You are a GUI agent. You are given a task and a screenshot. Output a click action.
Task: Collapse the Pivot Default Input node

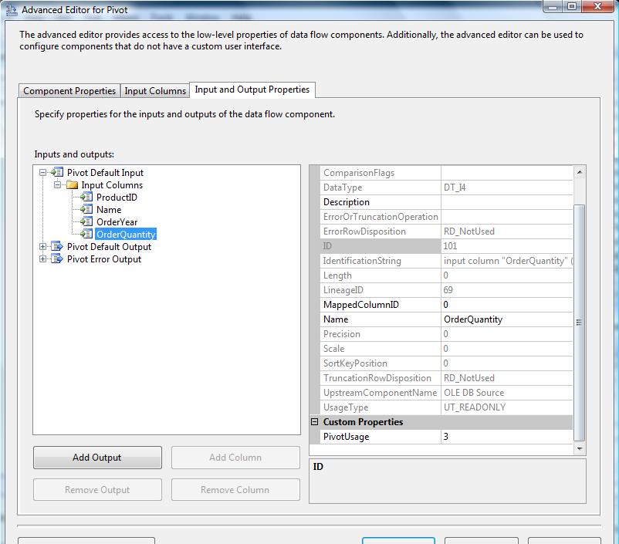(x=43, y=173)
